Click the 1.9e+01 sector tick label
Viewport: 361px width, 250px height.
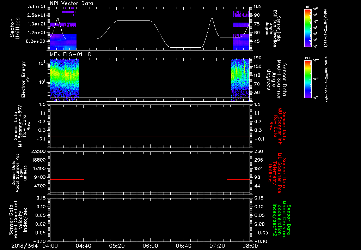pos(37,24)
